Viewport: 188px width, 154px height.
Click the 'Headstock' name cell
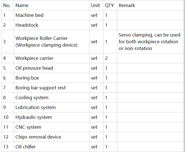click(x=52, y=25)
